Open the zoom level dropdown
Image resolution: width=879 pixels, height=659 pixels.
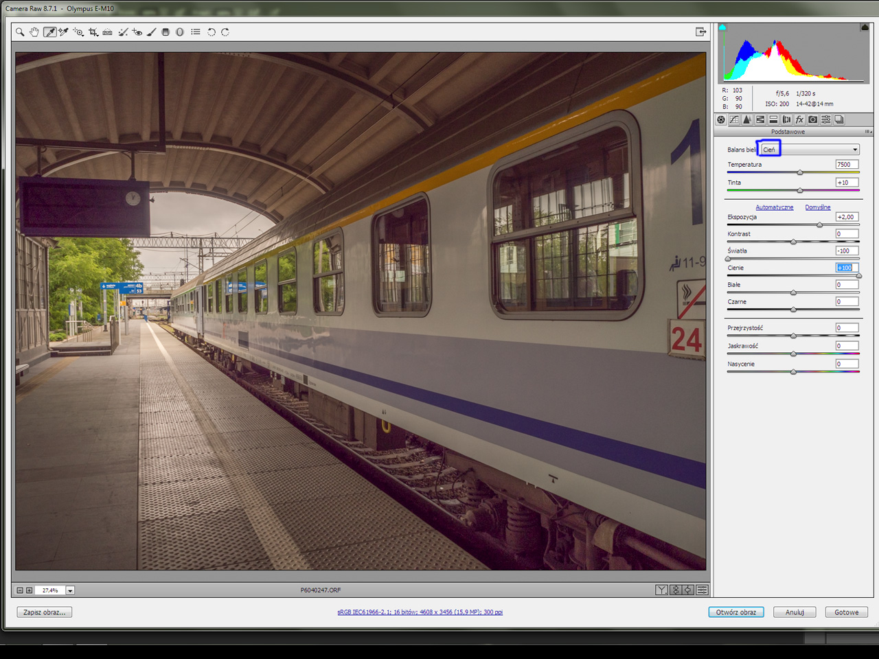tap(70, 590)
